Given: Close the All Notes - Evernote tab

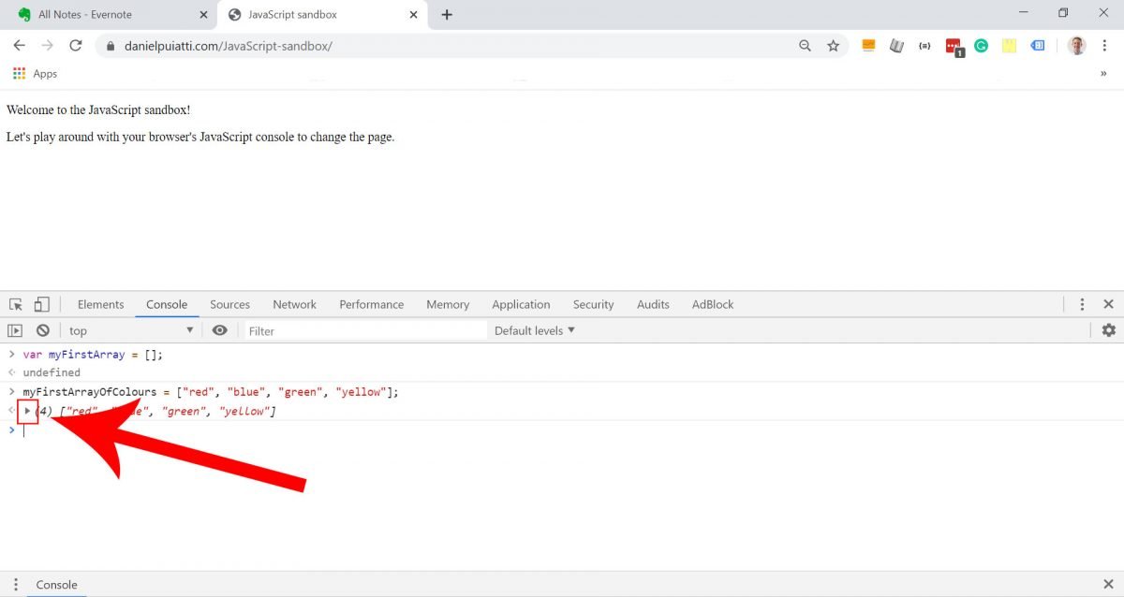Looking at the screenshot, I should [x=203, y=15].
